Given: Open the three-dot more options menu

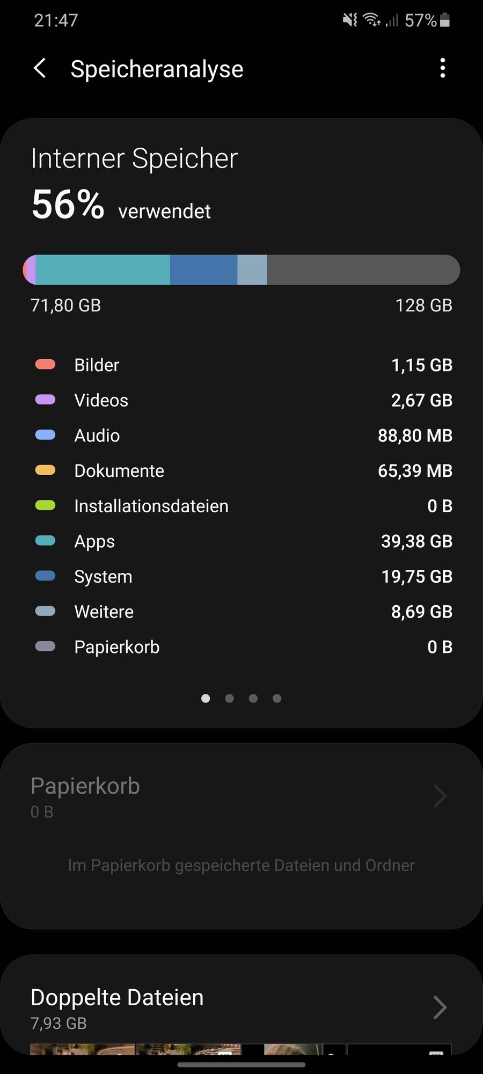Looking at the screenshot, I should [x=442, y=68].
